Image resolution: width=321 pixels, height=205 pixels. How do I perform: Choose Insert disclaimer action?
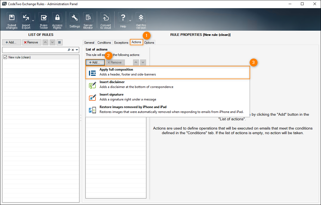(168, 85)
